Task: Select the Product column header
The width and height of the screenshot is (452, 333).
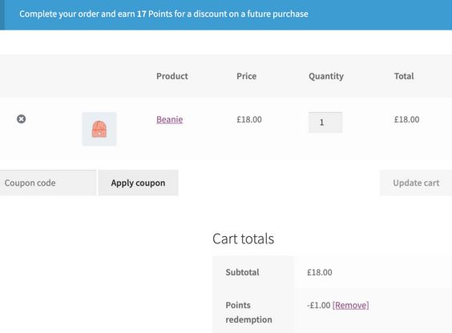Action: [172, 76]
